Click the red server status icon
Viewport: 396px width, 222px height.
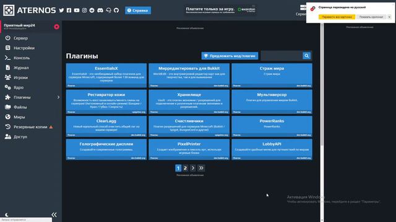56,27
